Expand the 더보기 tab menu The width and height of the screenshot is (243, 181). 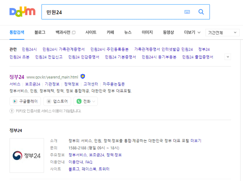click(192, 32)
